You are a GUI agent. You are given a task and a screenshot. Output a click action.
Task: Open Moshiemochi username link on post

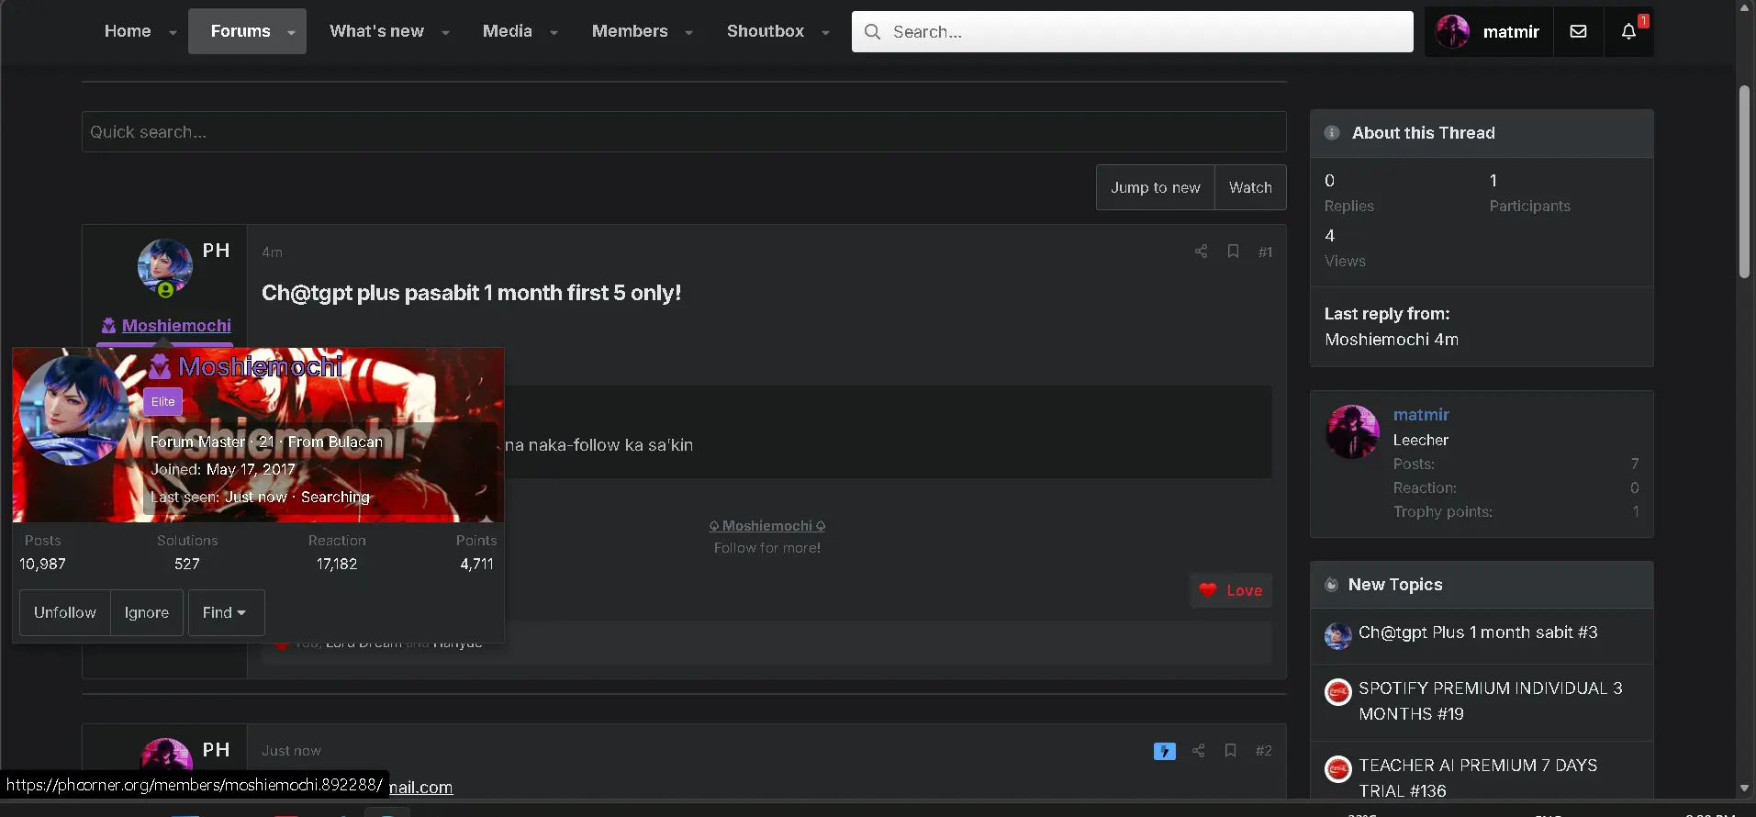[x=176, y=326]
